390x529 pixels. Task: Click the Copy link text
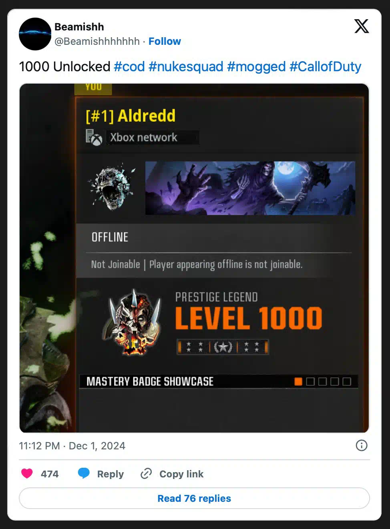click(181, 474)
